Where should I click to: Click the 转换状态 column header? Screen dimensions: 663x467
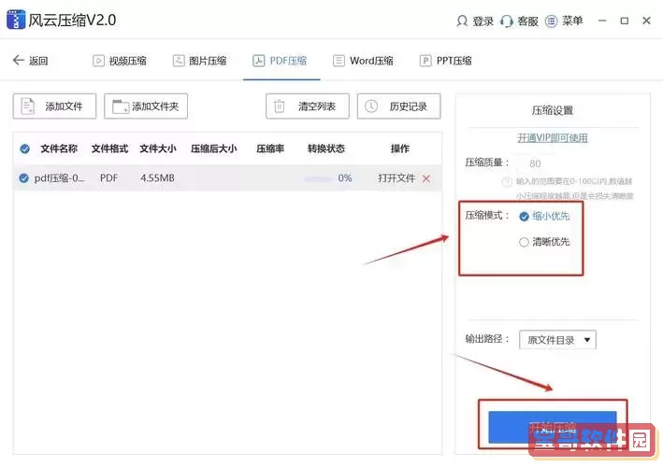pos(326,149)
